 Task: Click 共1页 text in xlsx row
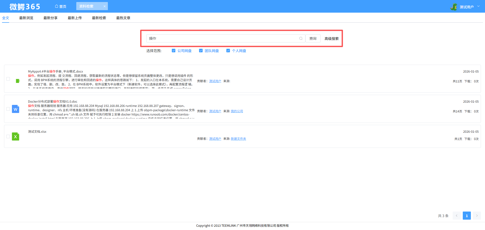(458, 139)
